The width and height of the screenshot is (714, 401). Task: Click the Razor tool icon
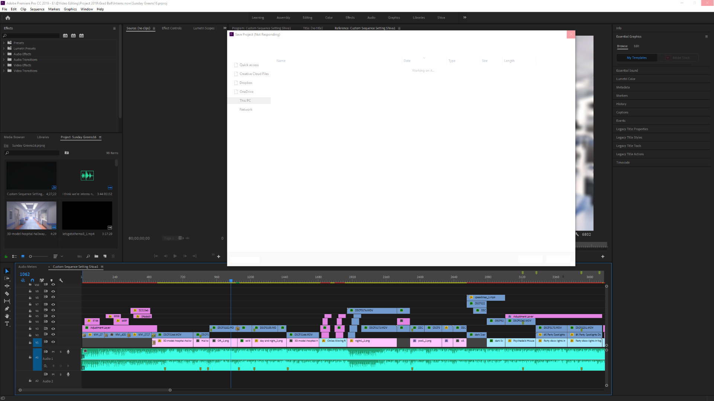click(x=7, y=294)
